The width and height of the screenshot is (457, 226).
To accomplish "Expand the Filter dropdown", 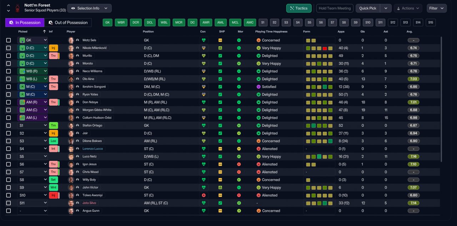I will click(x=437, y=8).
